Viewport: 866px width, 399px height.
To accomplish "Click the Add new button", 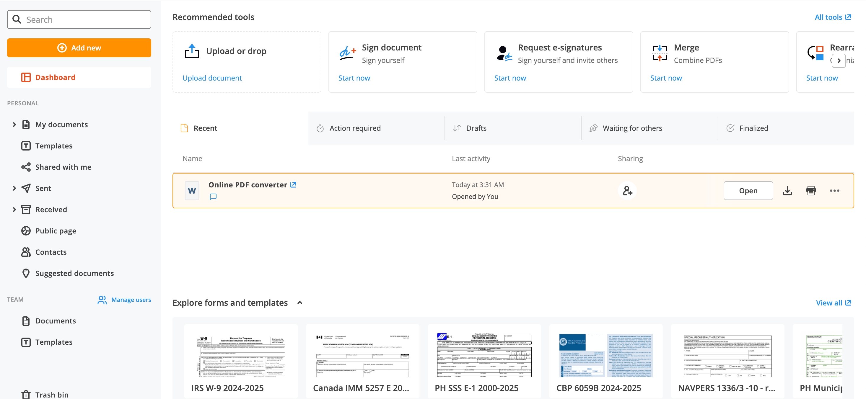I will point(79,48).
